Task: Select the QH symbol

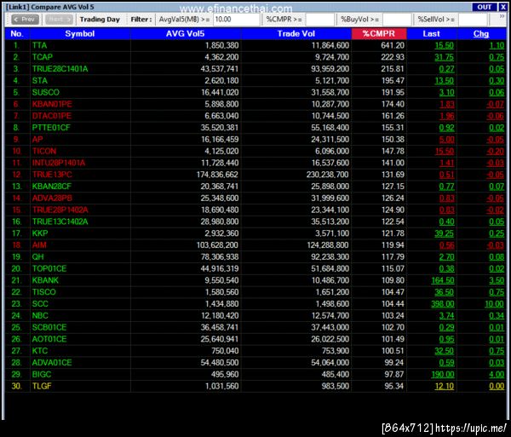Action: pos(37,256)
